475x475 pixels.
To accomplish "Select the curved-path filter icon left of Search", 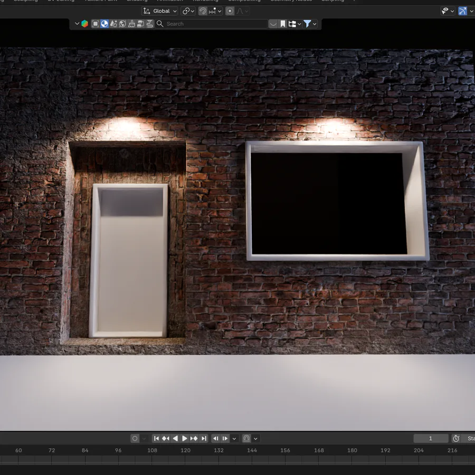I will 150,24.
